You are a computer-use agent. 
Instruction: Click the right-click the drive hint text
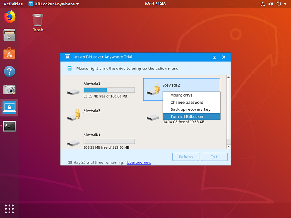coord(127,69)
